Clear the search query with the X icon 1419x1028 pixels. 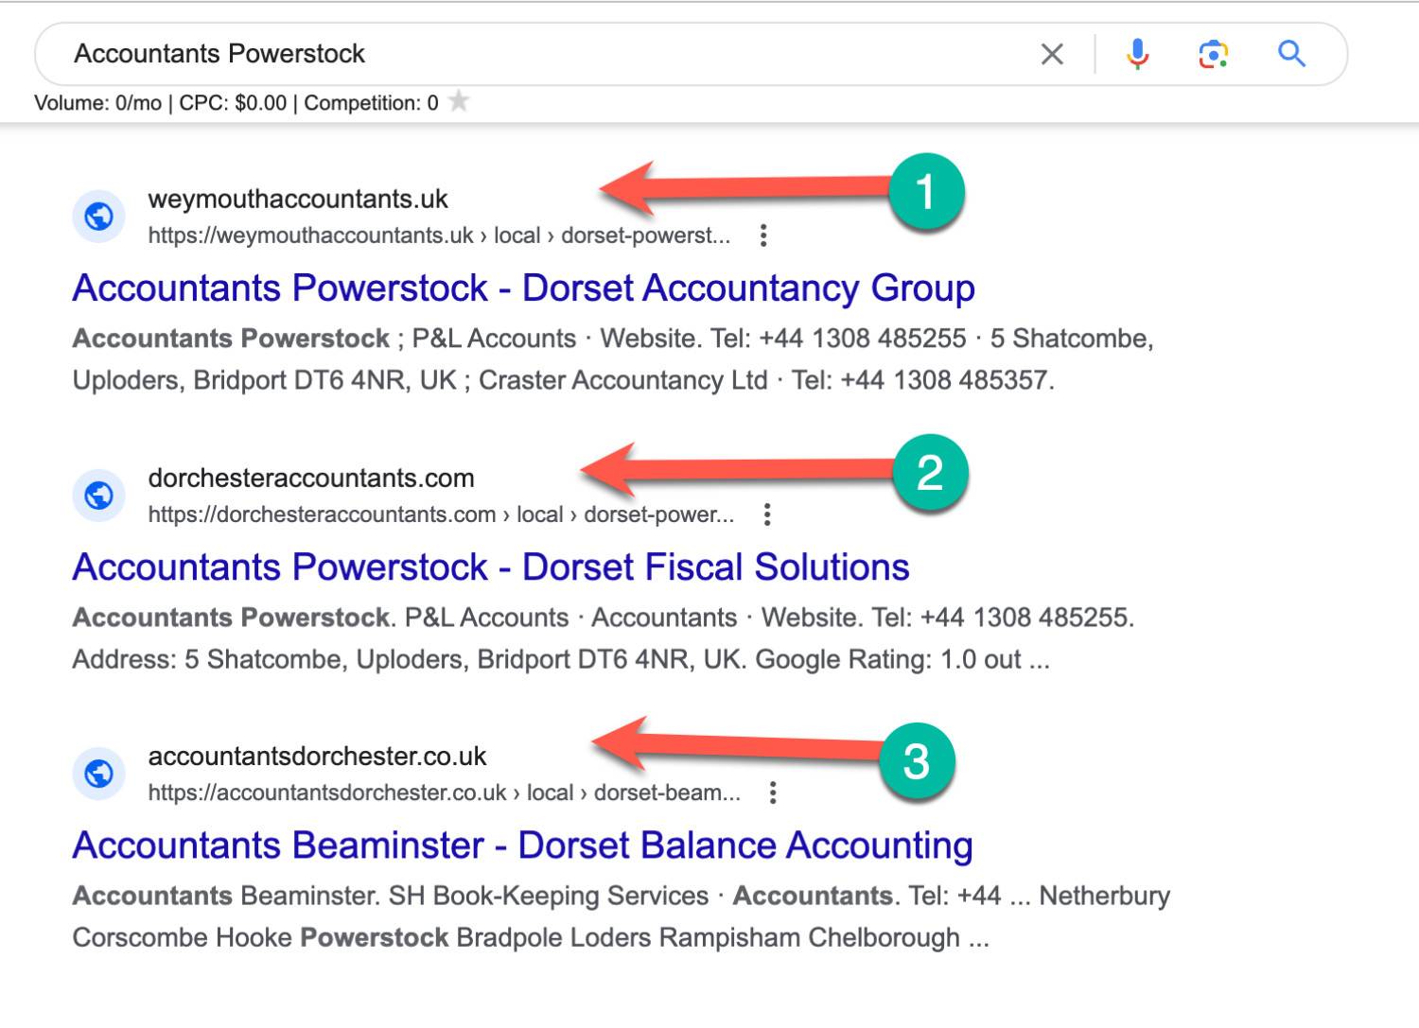point(1052,55)
